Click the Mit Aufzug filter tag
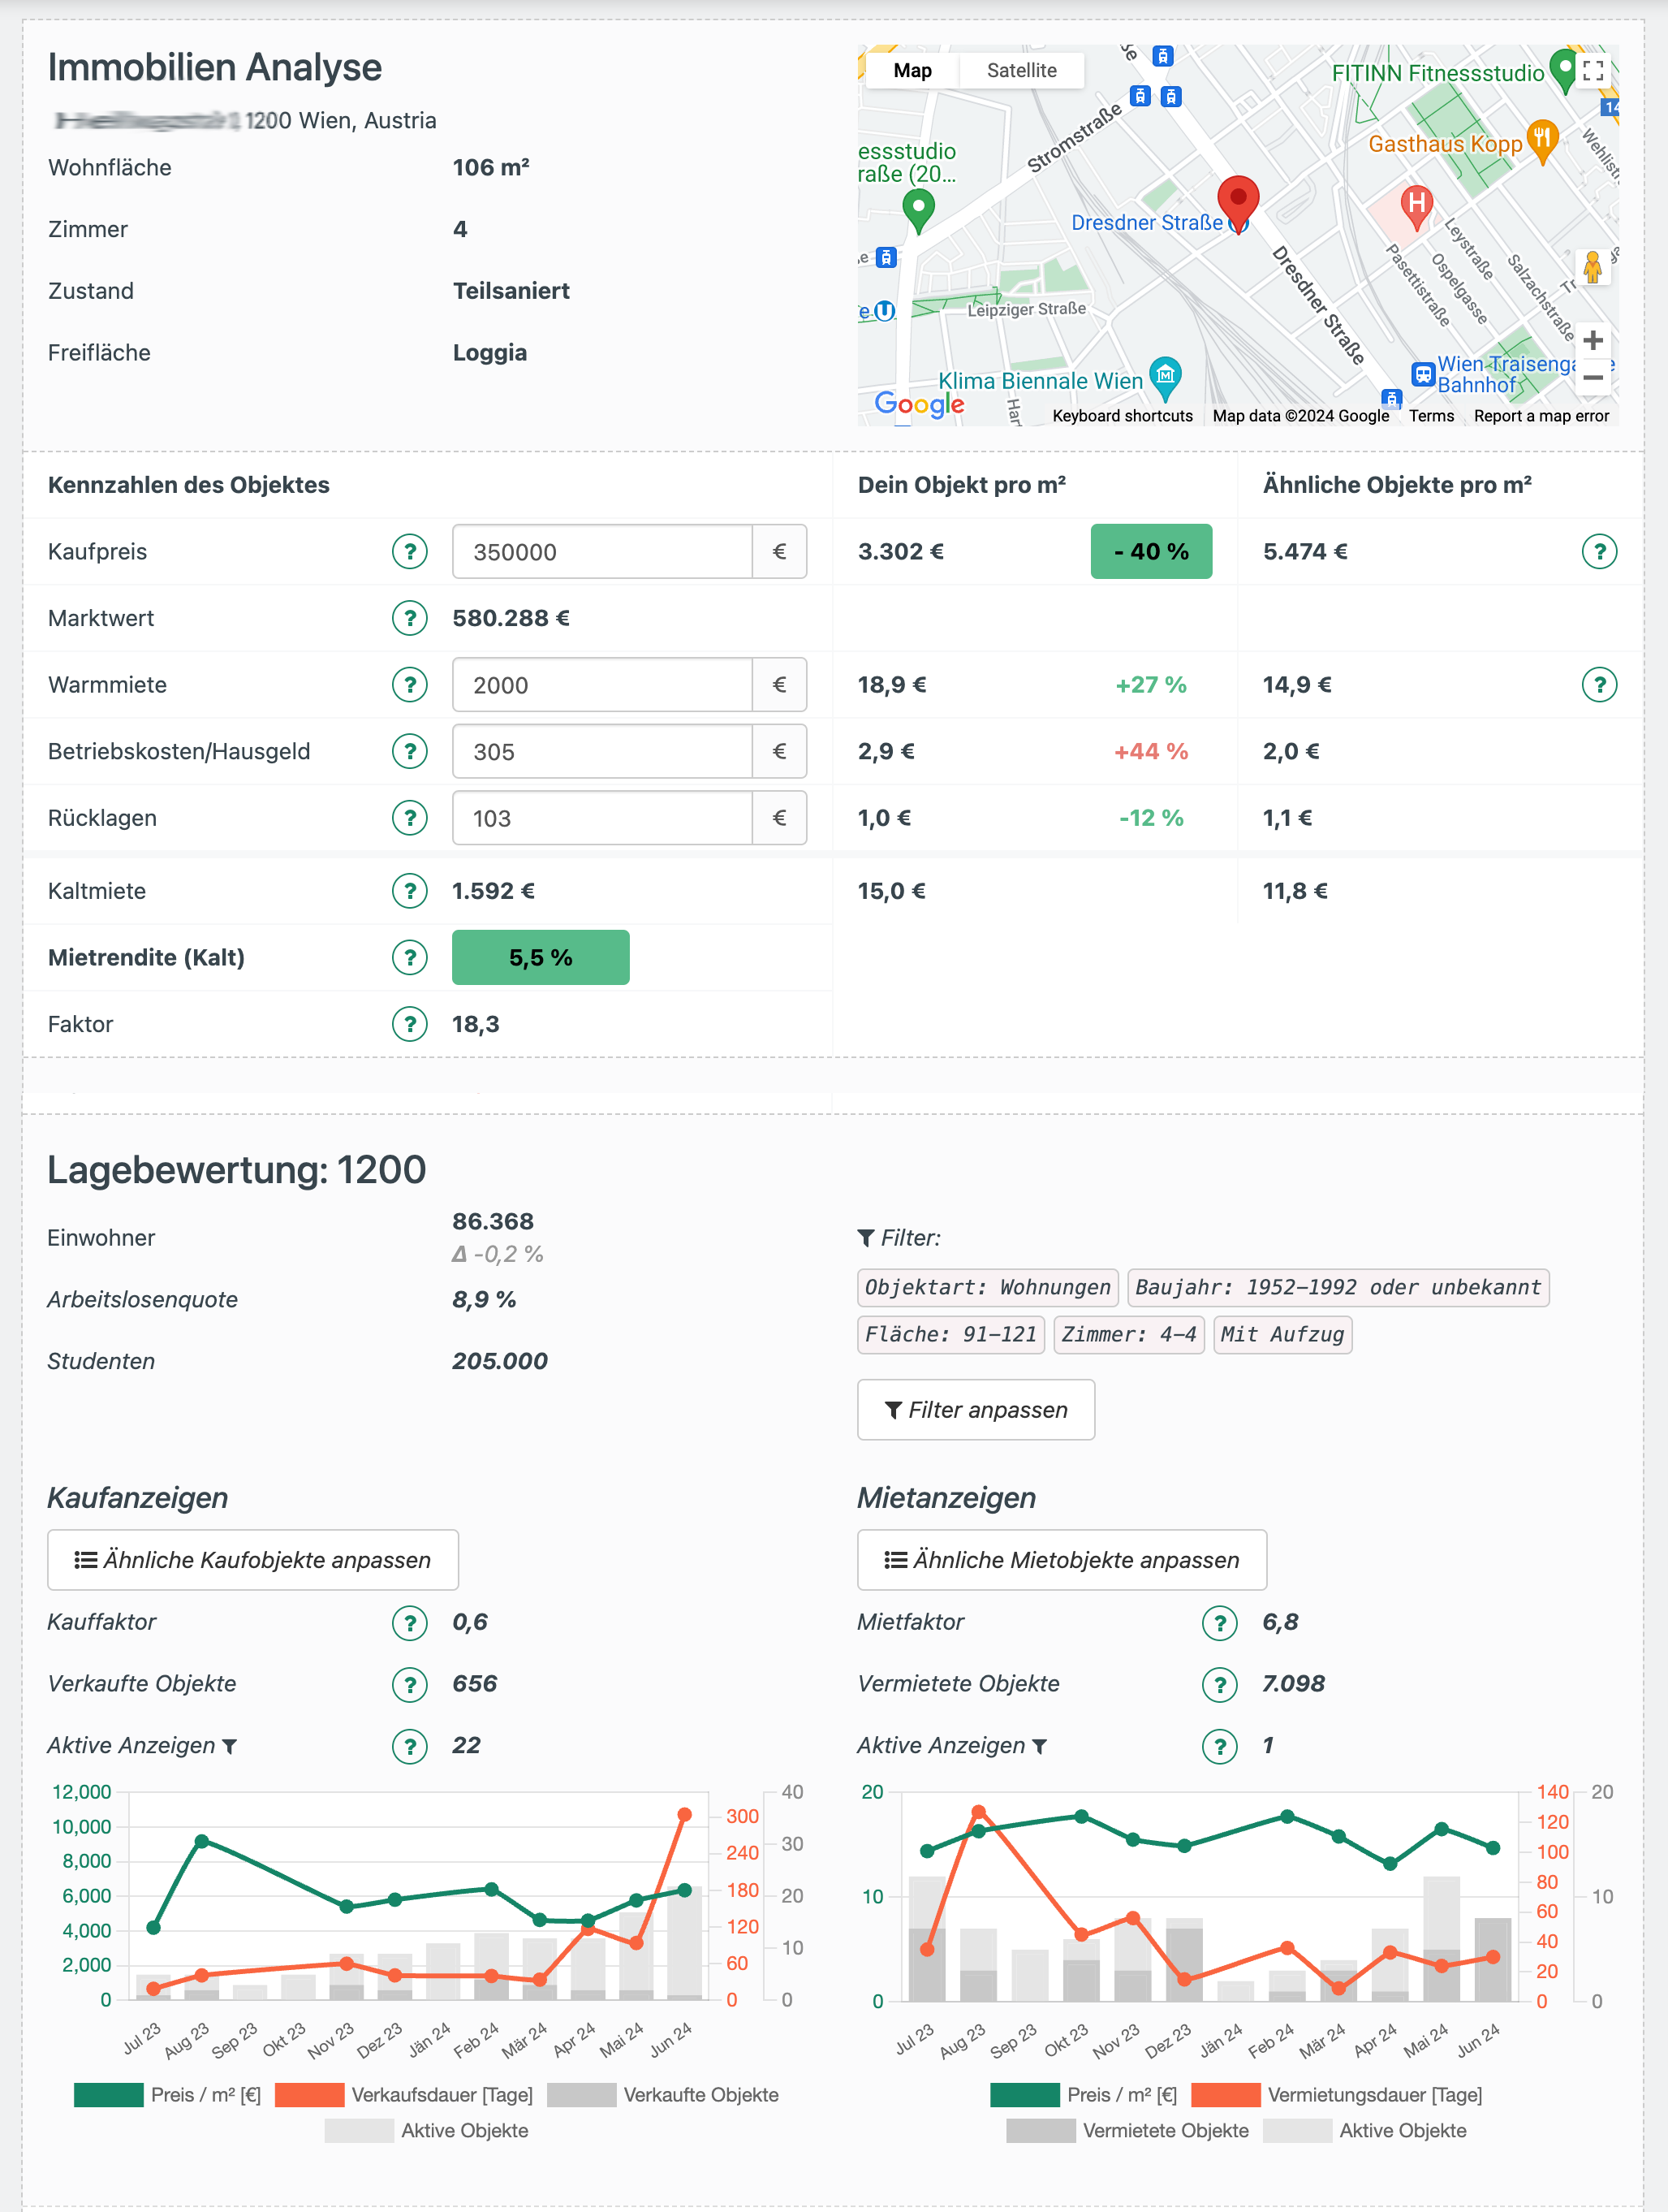The width and height of the screenshot is (1668, 2212). tap(1282, 1334)
